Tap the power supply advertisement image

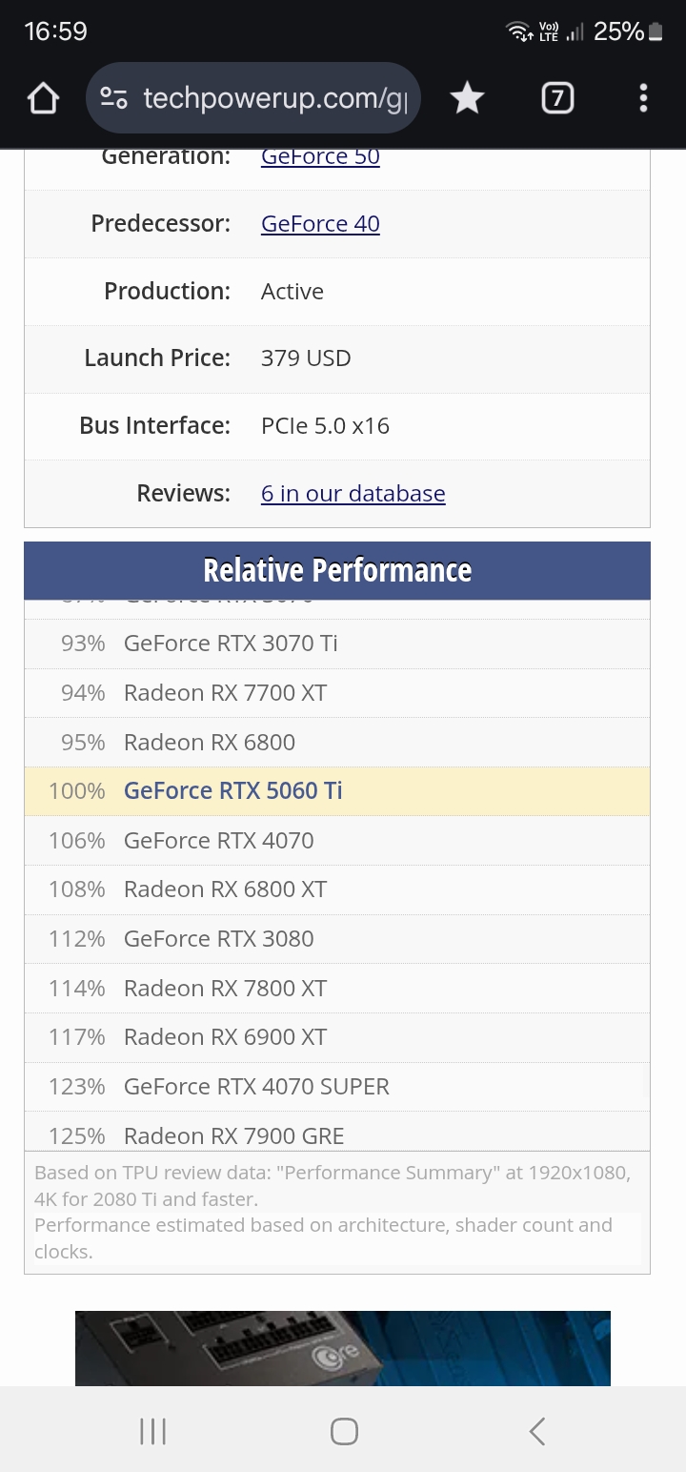343,1348
